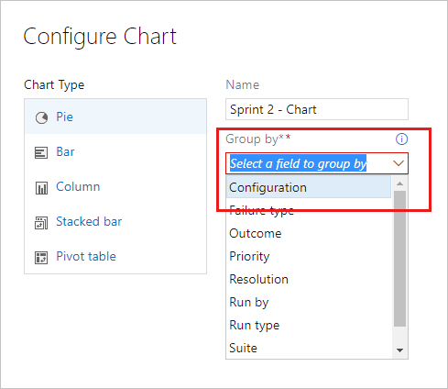Choose the Pie chart type label
Screen dimensions: 448x389
coord(64,117)
